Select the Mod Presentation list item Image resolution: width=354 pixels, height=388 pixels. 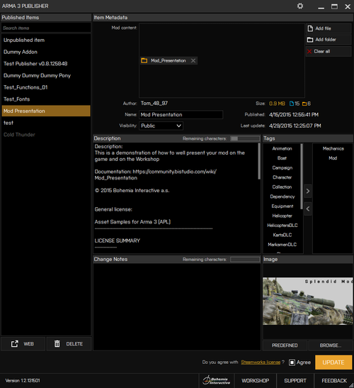[46, 111]
